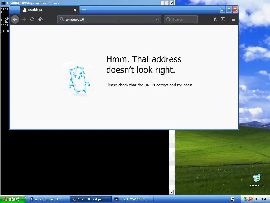Restore the cmd.exe window size
270x203 pixels.
tap(167, 3)
